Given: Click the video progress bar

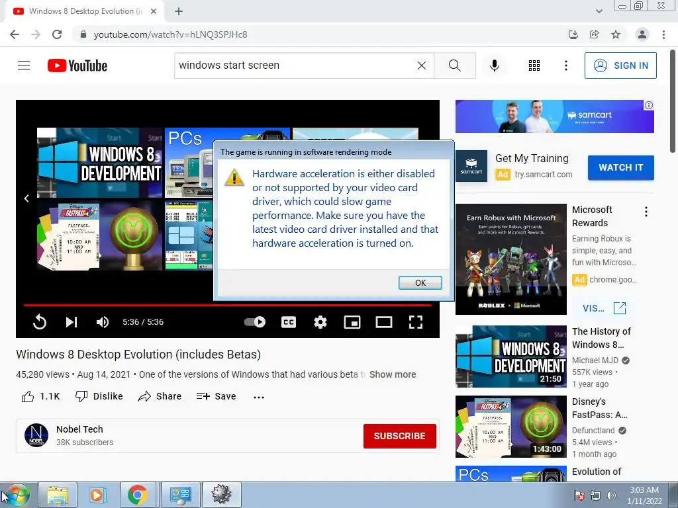Looking at the screenshot, I should pyautogui.click(x=228, y=305).
